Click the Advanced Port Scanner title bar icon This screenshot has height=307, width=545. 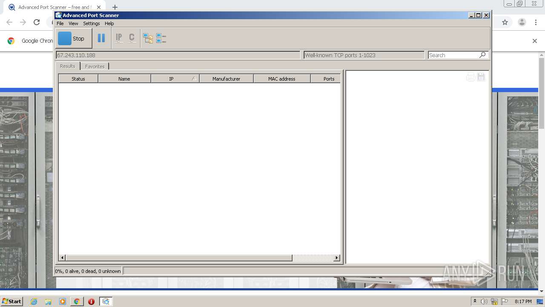click(59, 15)
